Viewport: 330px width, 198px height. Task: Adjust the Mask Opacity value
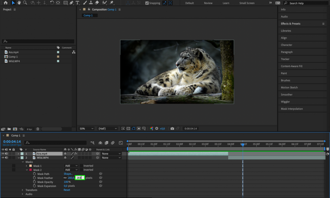coord(67,182)
